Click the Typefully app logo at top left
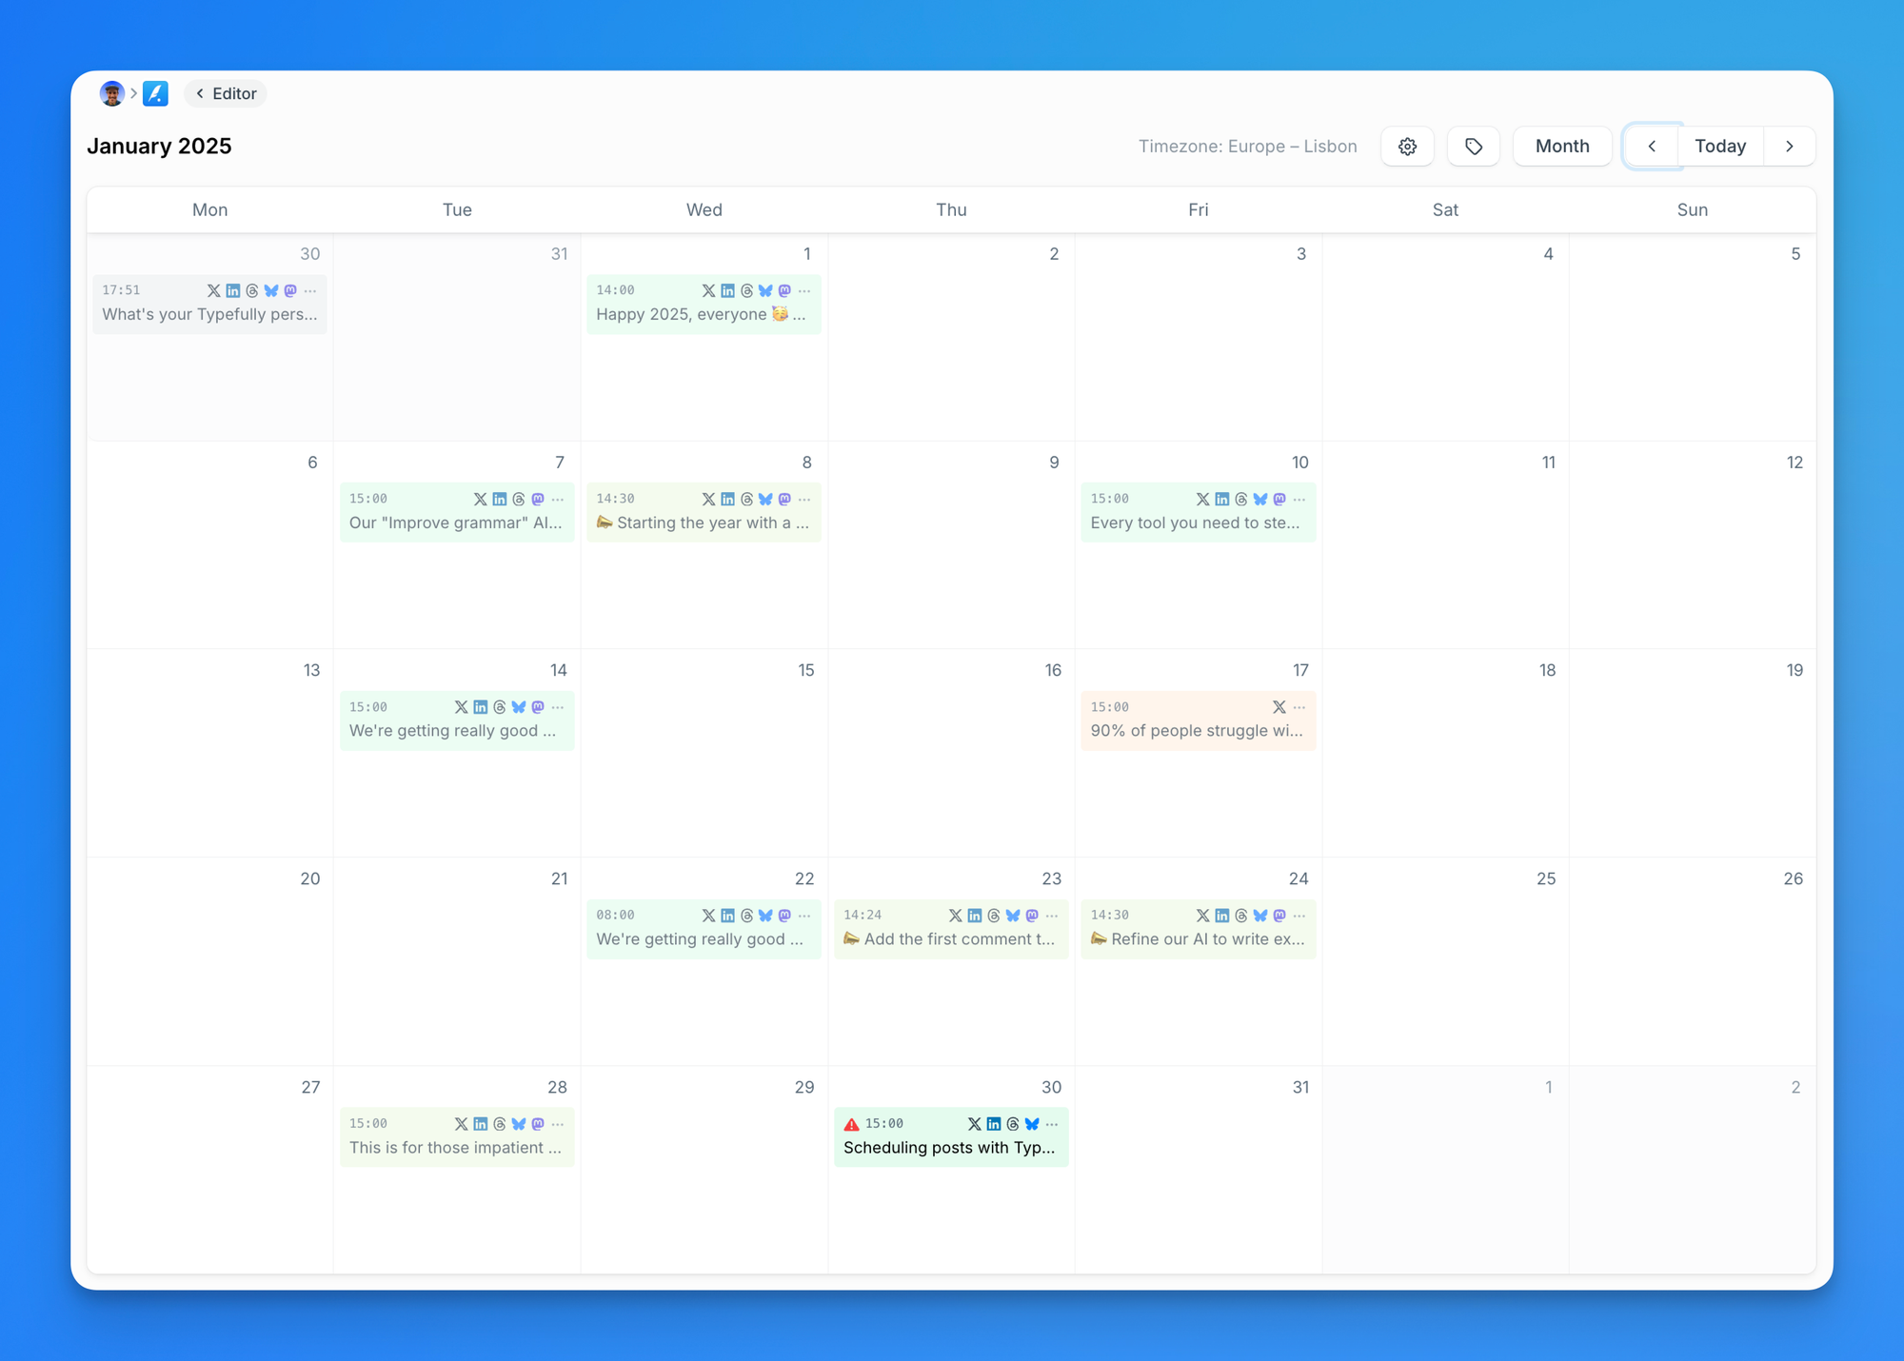This screenshot has width=1904, height=1361. [155, 92]
